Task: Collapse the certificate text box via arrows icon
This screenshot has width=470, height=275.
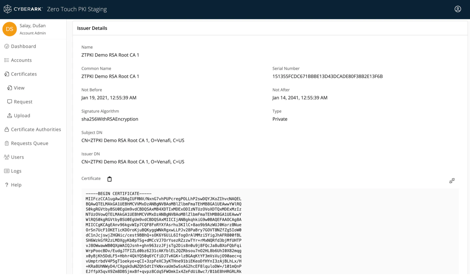Action: [x=452, y=181]
